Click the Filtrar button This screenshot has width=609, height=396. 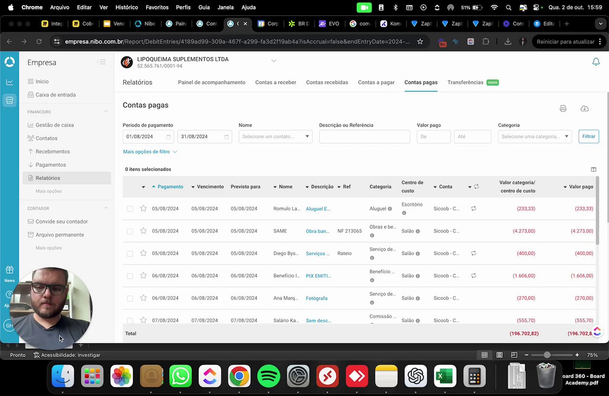coord(589,137)
